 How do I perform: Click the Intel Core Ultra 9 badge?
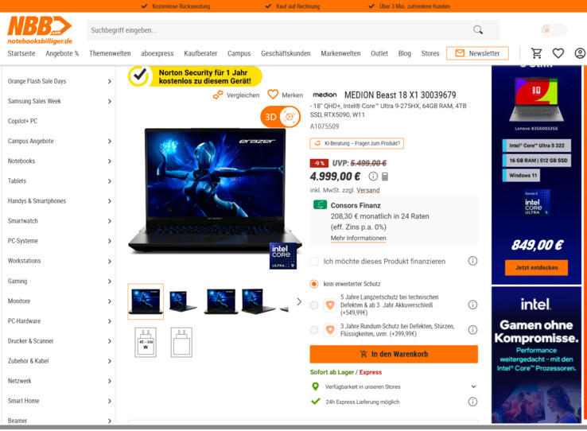click(283, 256)
